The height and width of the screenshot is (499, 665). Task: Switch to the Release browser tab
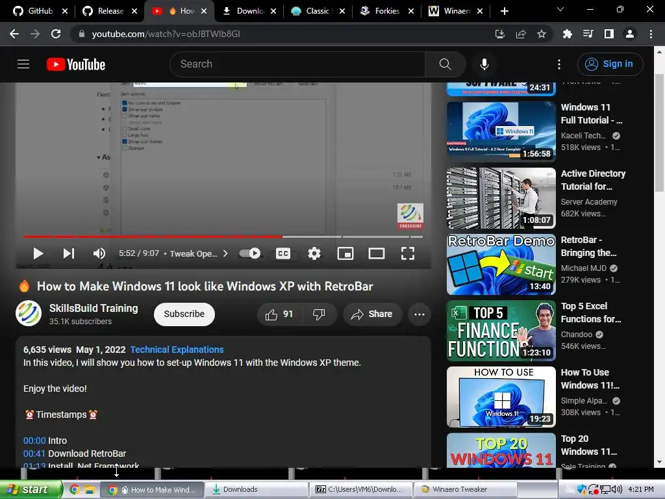109,11
